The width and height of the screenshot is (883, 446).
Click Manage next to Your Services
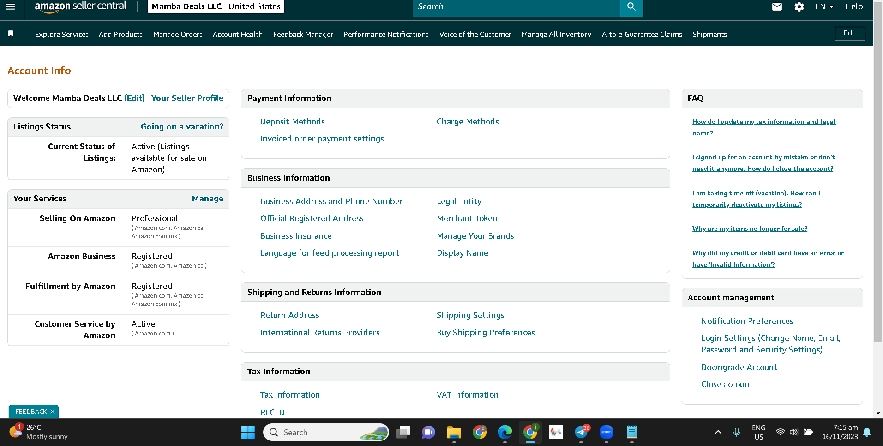click(x=208, y=199)
